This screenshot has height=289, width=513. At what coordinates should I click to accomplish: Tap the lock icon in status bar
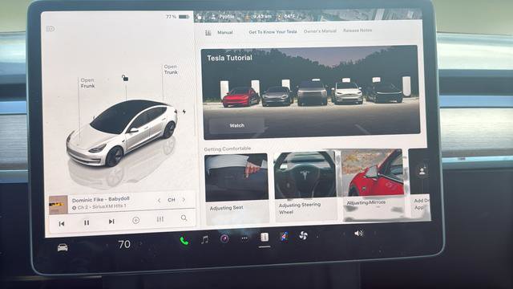(x=200, y=16)
